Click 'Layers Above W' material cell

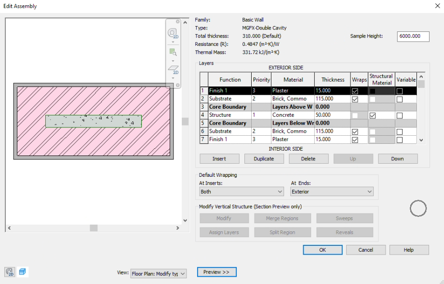click(x=293, y=107)
